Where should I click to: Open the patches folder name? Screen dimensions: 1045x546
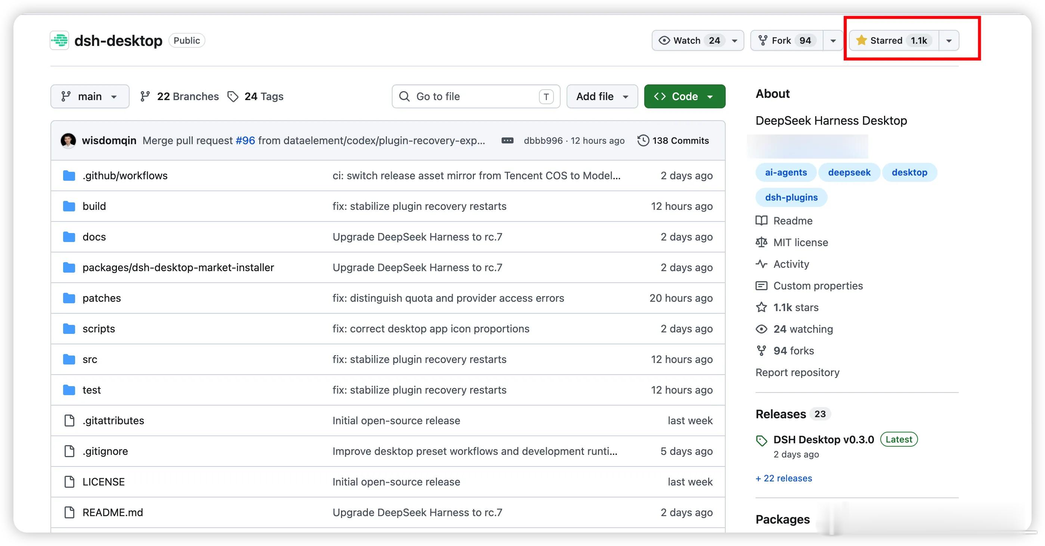coord(102,298)
